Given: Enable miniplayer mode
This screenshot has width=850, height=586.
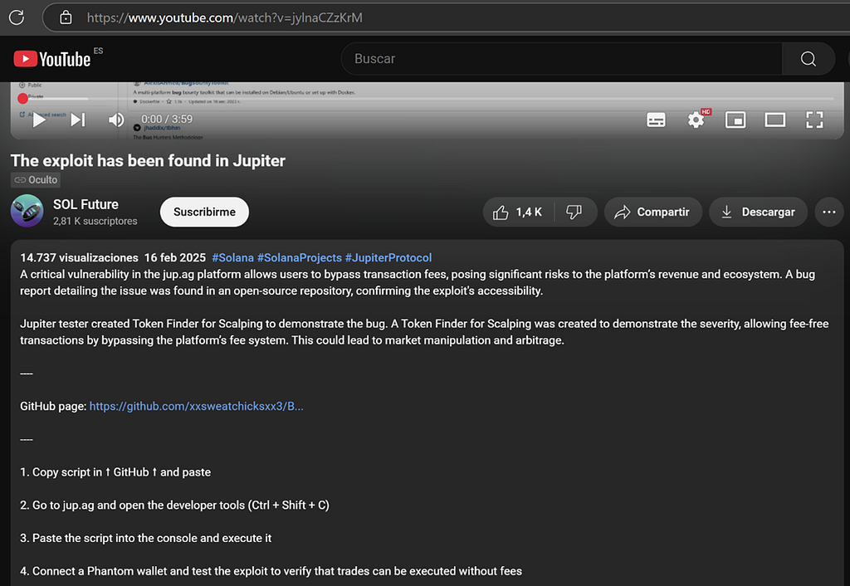Looking at the screenshot, I should point(735,120).
